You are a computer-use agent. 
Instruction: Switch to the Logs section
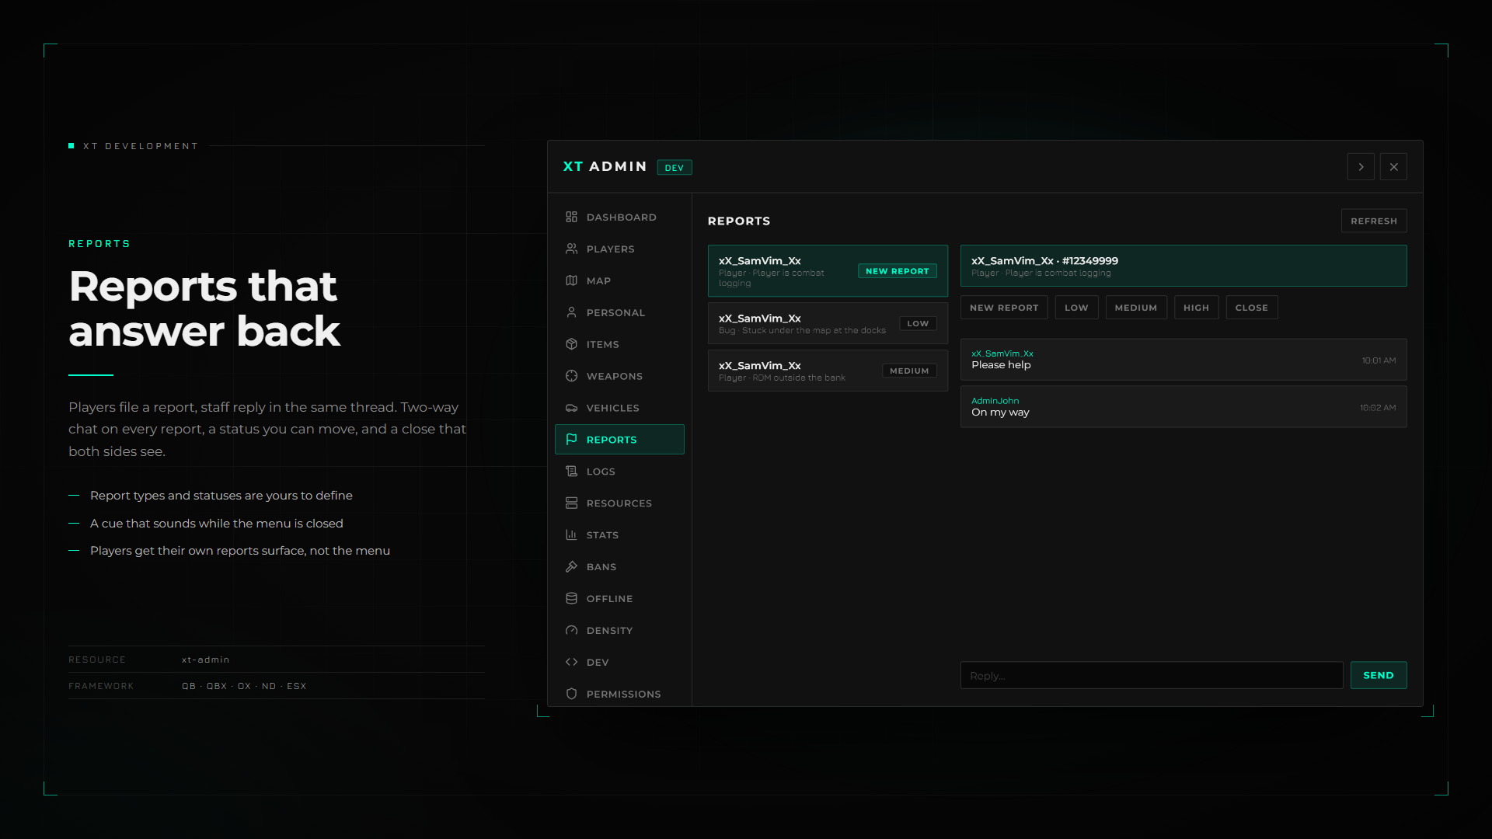619,472
